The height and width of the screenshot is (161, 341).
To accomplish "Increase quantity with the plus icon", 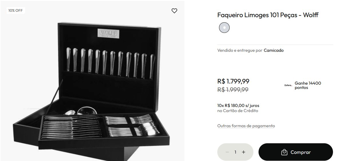I will point(244,152).
